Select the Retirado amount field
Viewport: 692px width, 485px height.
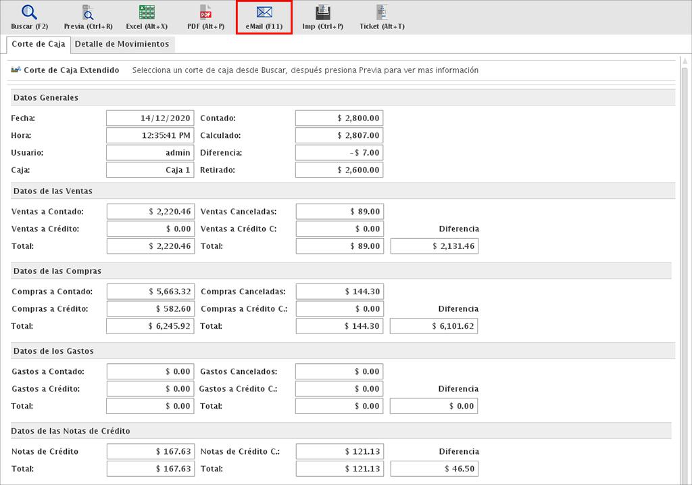(339, 170)
